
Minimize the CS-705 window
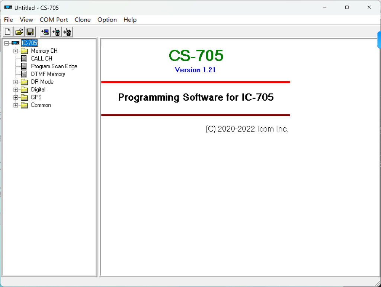(x=324, y=7)
